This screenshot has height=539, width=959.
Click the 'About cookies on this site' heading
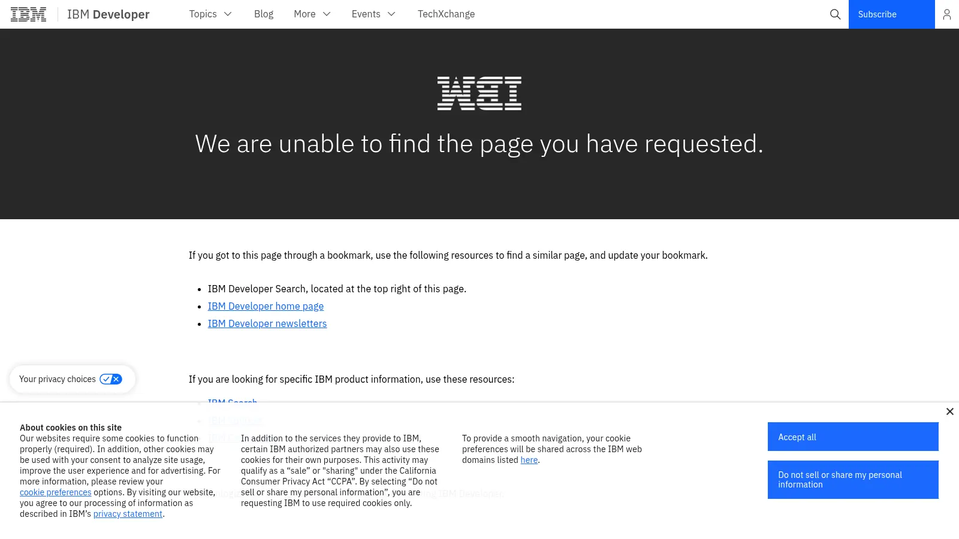71,428
